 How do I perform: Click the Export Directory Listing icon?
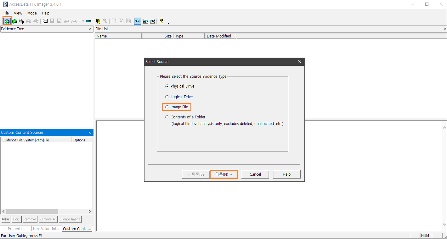[x=128, y=21]
